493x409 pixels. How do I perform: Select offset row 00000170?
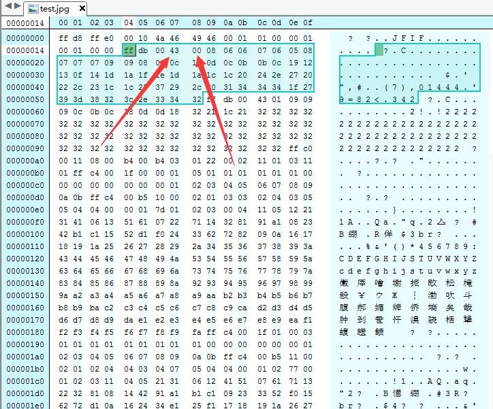(x=25, y=320)
